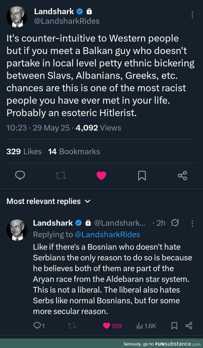Tap the main tweet's profile picture
This screenshot has width=203, height=348.
tap(17, 17)
